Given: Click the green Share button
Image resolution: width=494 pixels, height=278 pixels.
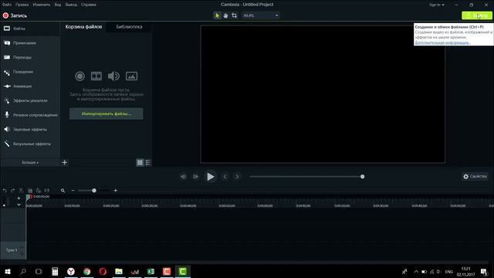Looking at the screenshot, I should 477,15.
